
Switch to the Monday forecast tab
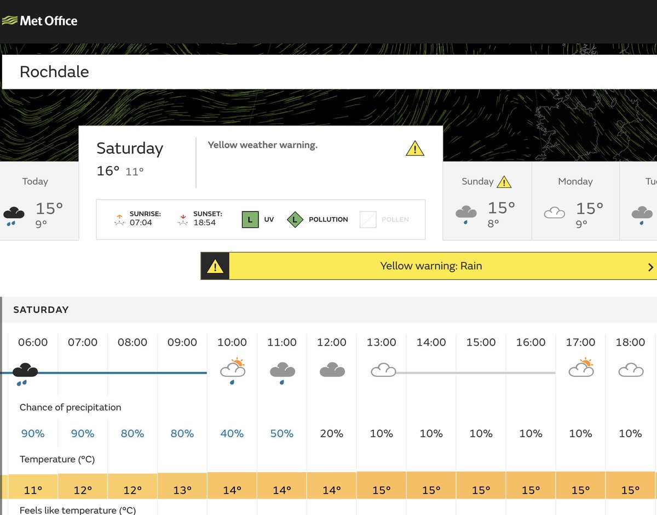pyautogui.click(x=575, y=201)
